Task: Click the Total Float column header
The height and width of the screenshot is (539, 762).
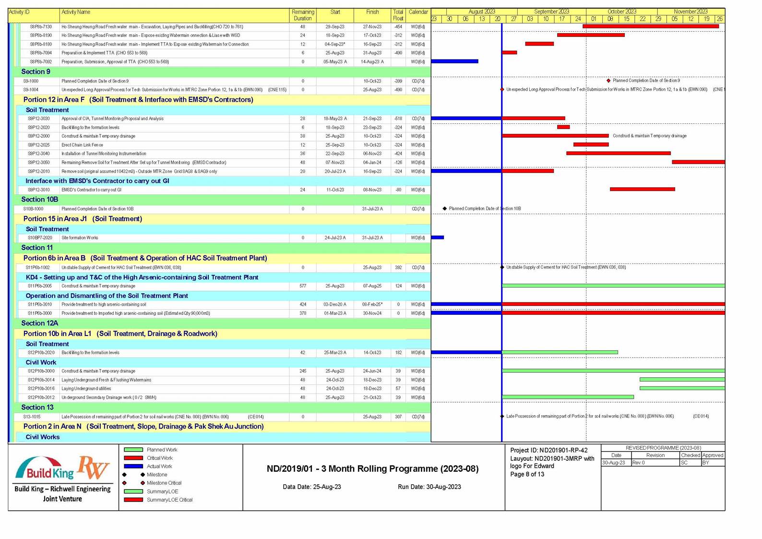Action: (398, 15)
